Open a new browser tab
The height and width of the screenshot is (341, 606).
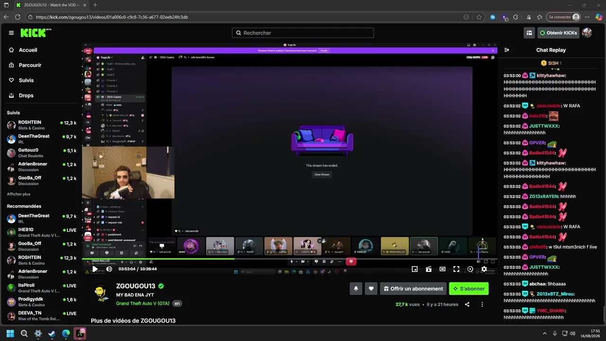(95, 5)
